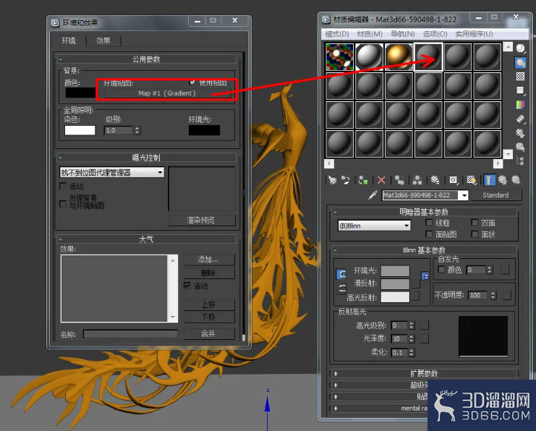The image size is (536, 431).
Task: Enable Face Map checkbox
Action: pyautogui.click(x=429, y=234)
